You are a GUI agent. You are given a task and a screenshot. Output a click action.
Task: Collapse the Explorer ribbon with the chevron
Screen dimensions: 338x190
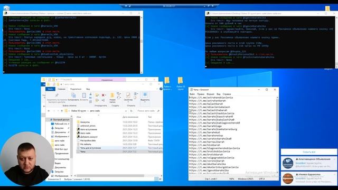(157, 89)
